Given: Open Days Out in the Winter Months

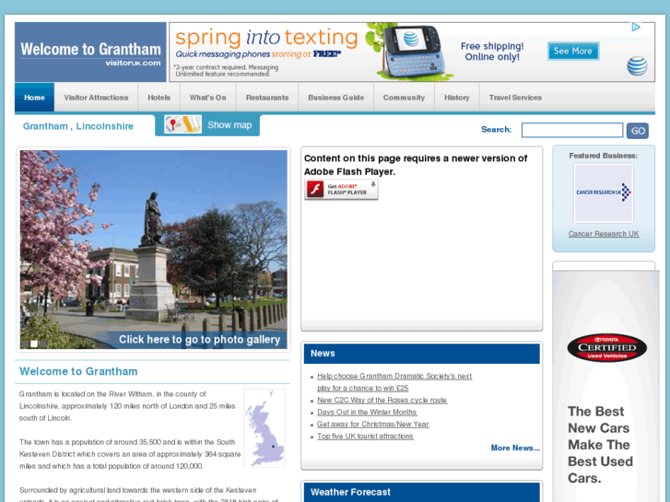Looking at the screenshot, I should (367, 412).
